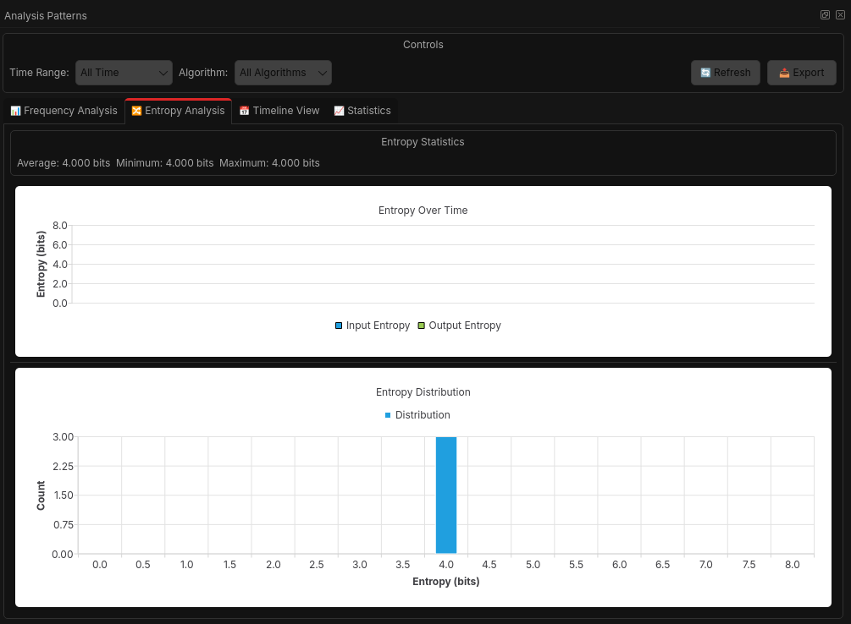The height and width of the screenshot is (624, 851).
Task: Click the Entropy Over Time chart title
Action: coord(423,211)
